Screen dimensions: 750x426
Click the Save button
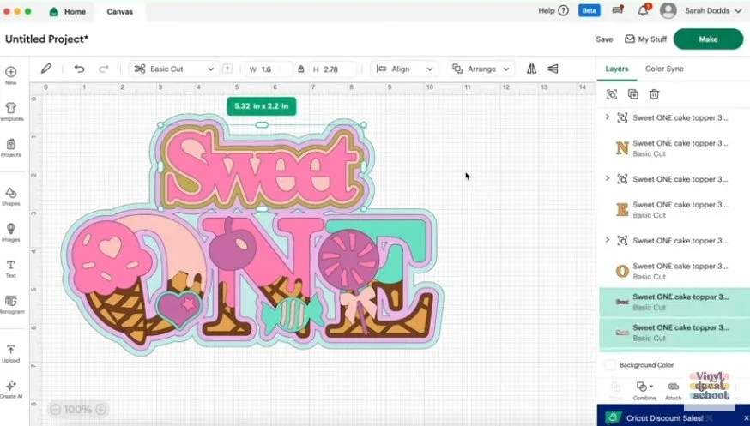(604, 39)
